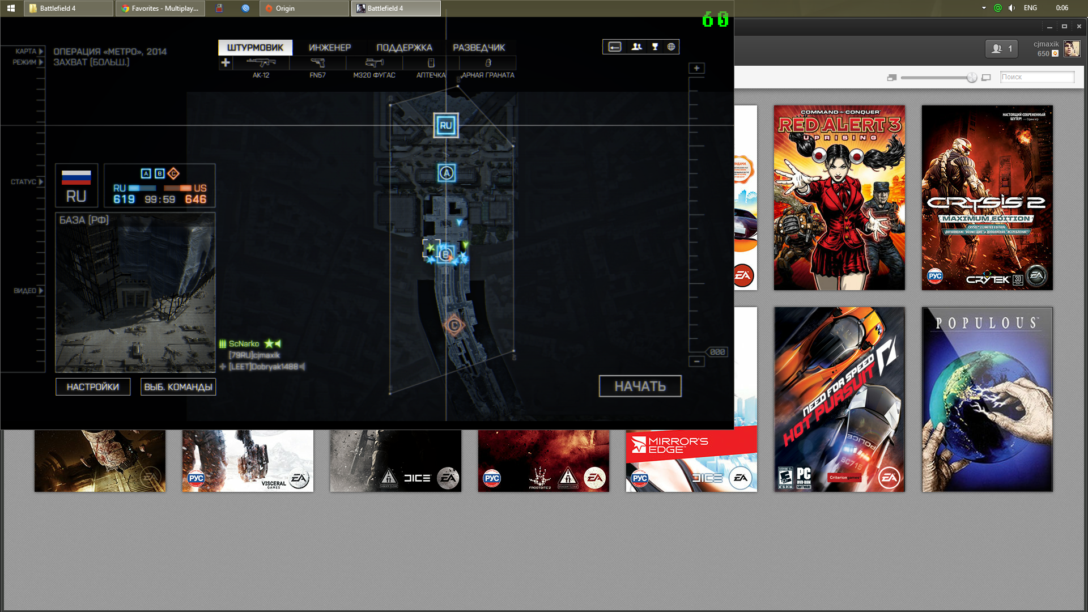Viewport: 1088px width, 612px height.
Task: Click ВЫБ. КОМАНДЫ team select button
Action: coord(178,387)
